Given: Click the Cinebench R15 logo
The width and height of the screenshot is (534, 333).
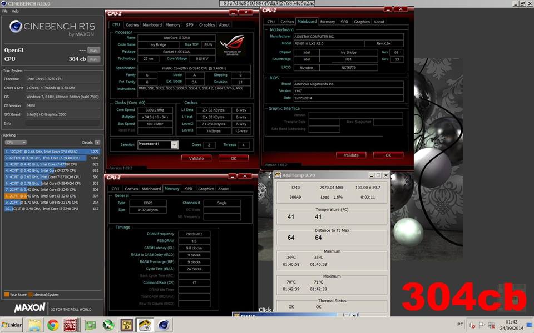Looking at the screenshot, I should [52, 28].
